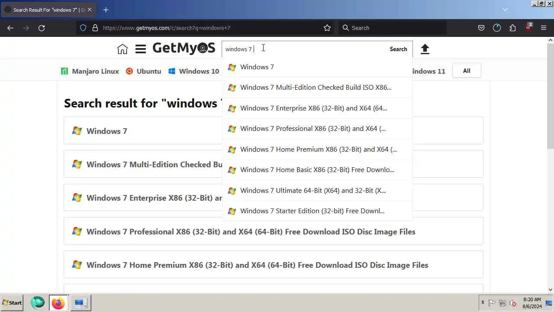Select the 'Windows 7' suggestion
Image resolution: width=554 pixels, height=312 pixels.
click(x=317, y=67)
